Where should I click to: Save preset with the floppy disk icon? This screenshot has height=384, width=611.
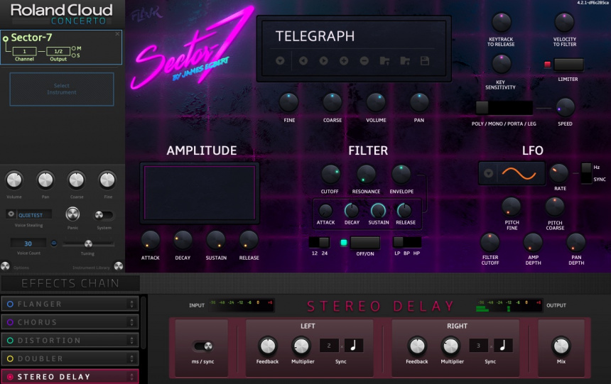(425, 61)
